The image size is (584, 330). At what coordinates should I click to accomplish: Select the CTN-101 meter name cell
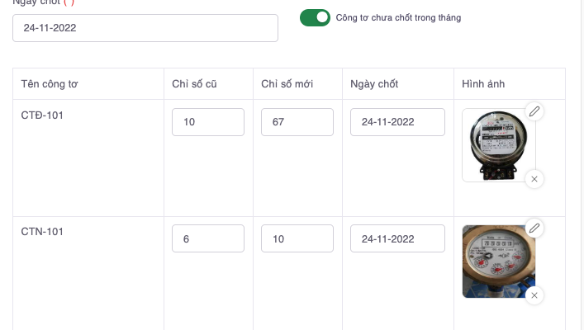(42, 232)
